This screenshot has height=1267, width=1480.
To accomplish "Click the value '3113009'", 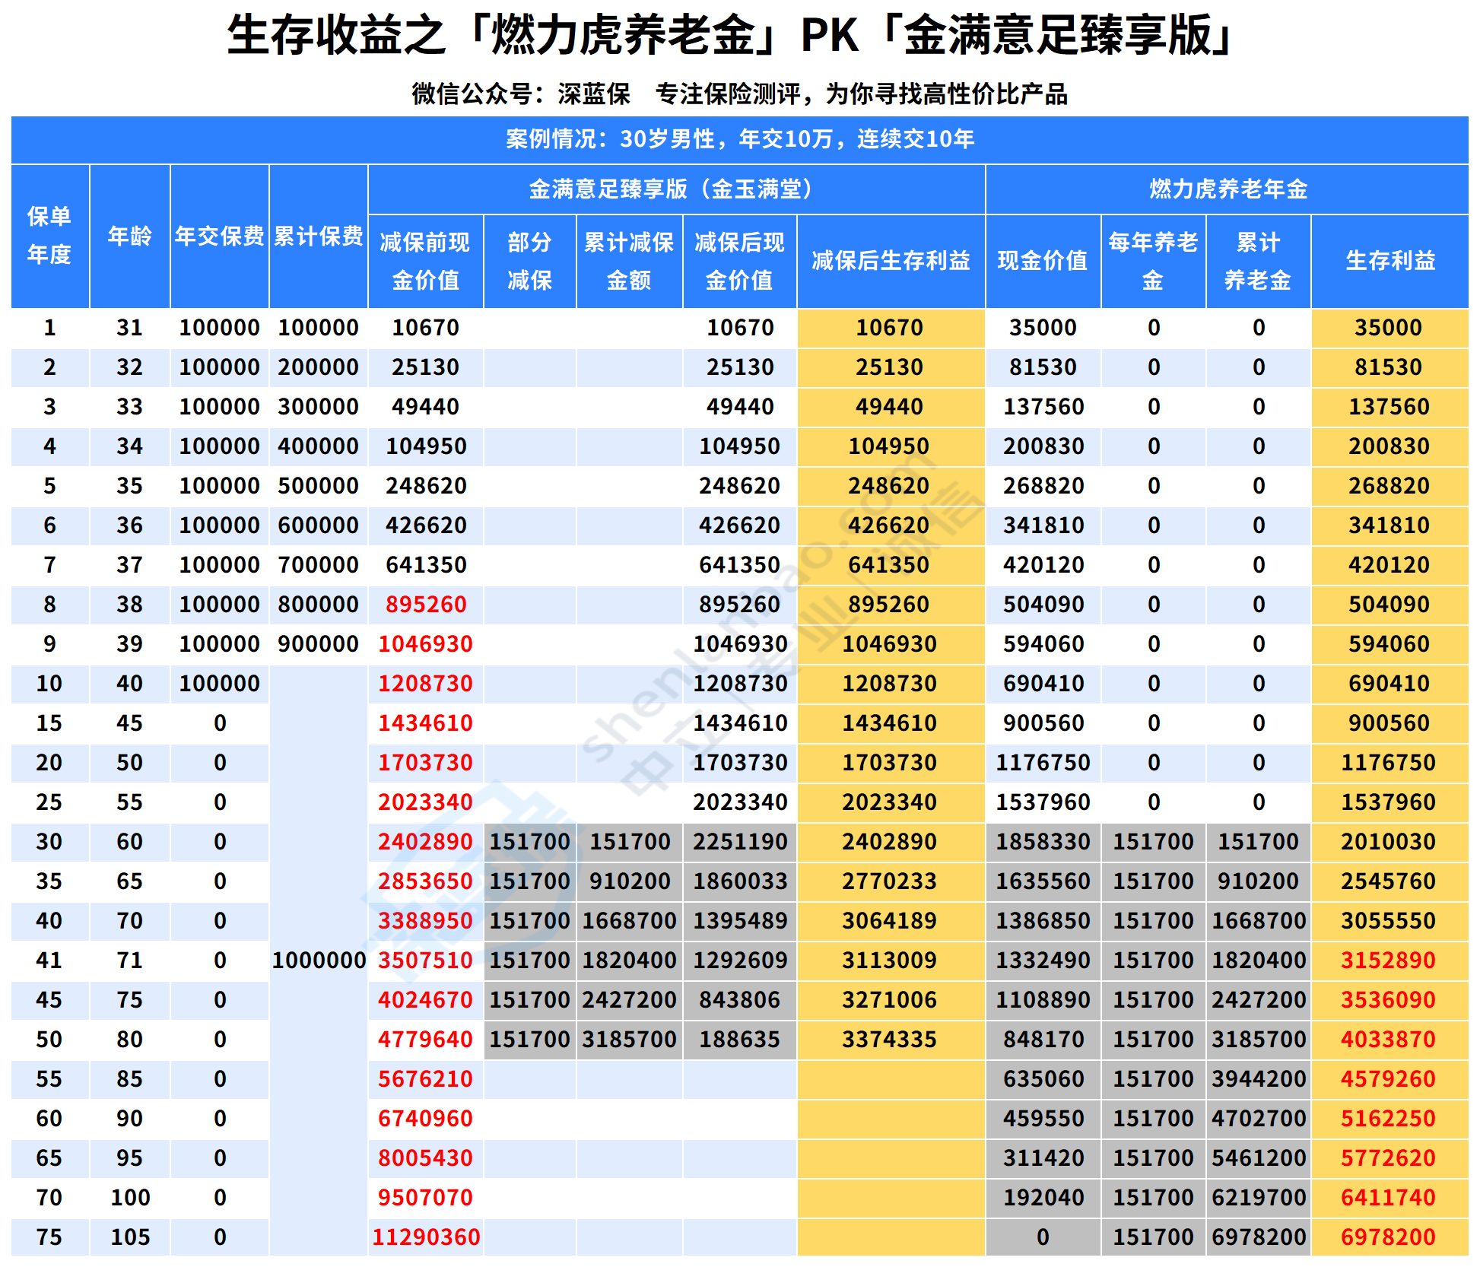I will (889, 961).
